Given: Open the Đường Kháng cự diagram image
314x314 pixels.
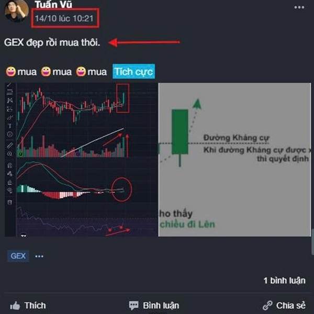Looking at the screenshot, I should (x=234, y=160).
